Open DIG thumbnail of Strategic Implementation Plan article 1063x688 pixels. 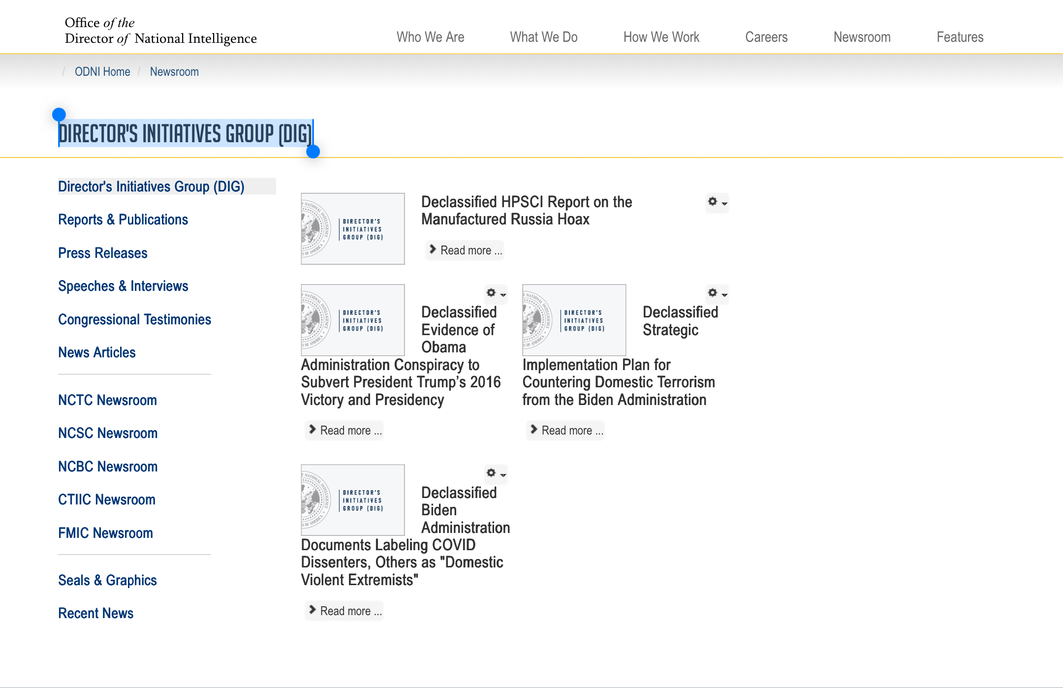(x=574, y=320)
